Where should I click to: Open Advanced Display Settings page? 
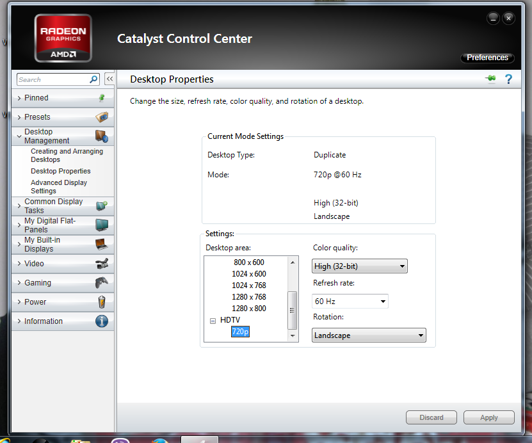tap(59, 187)
